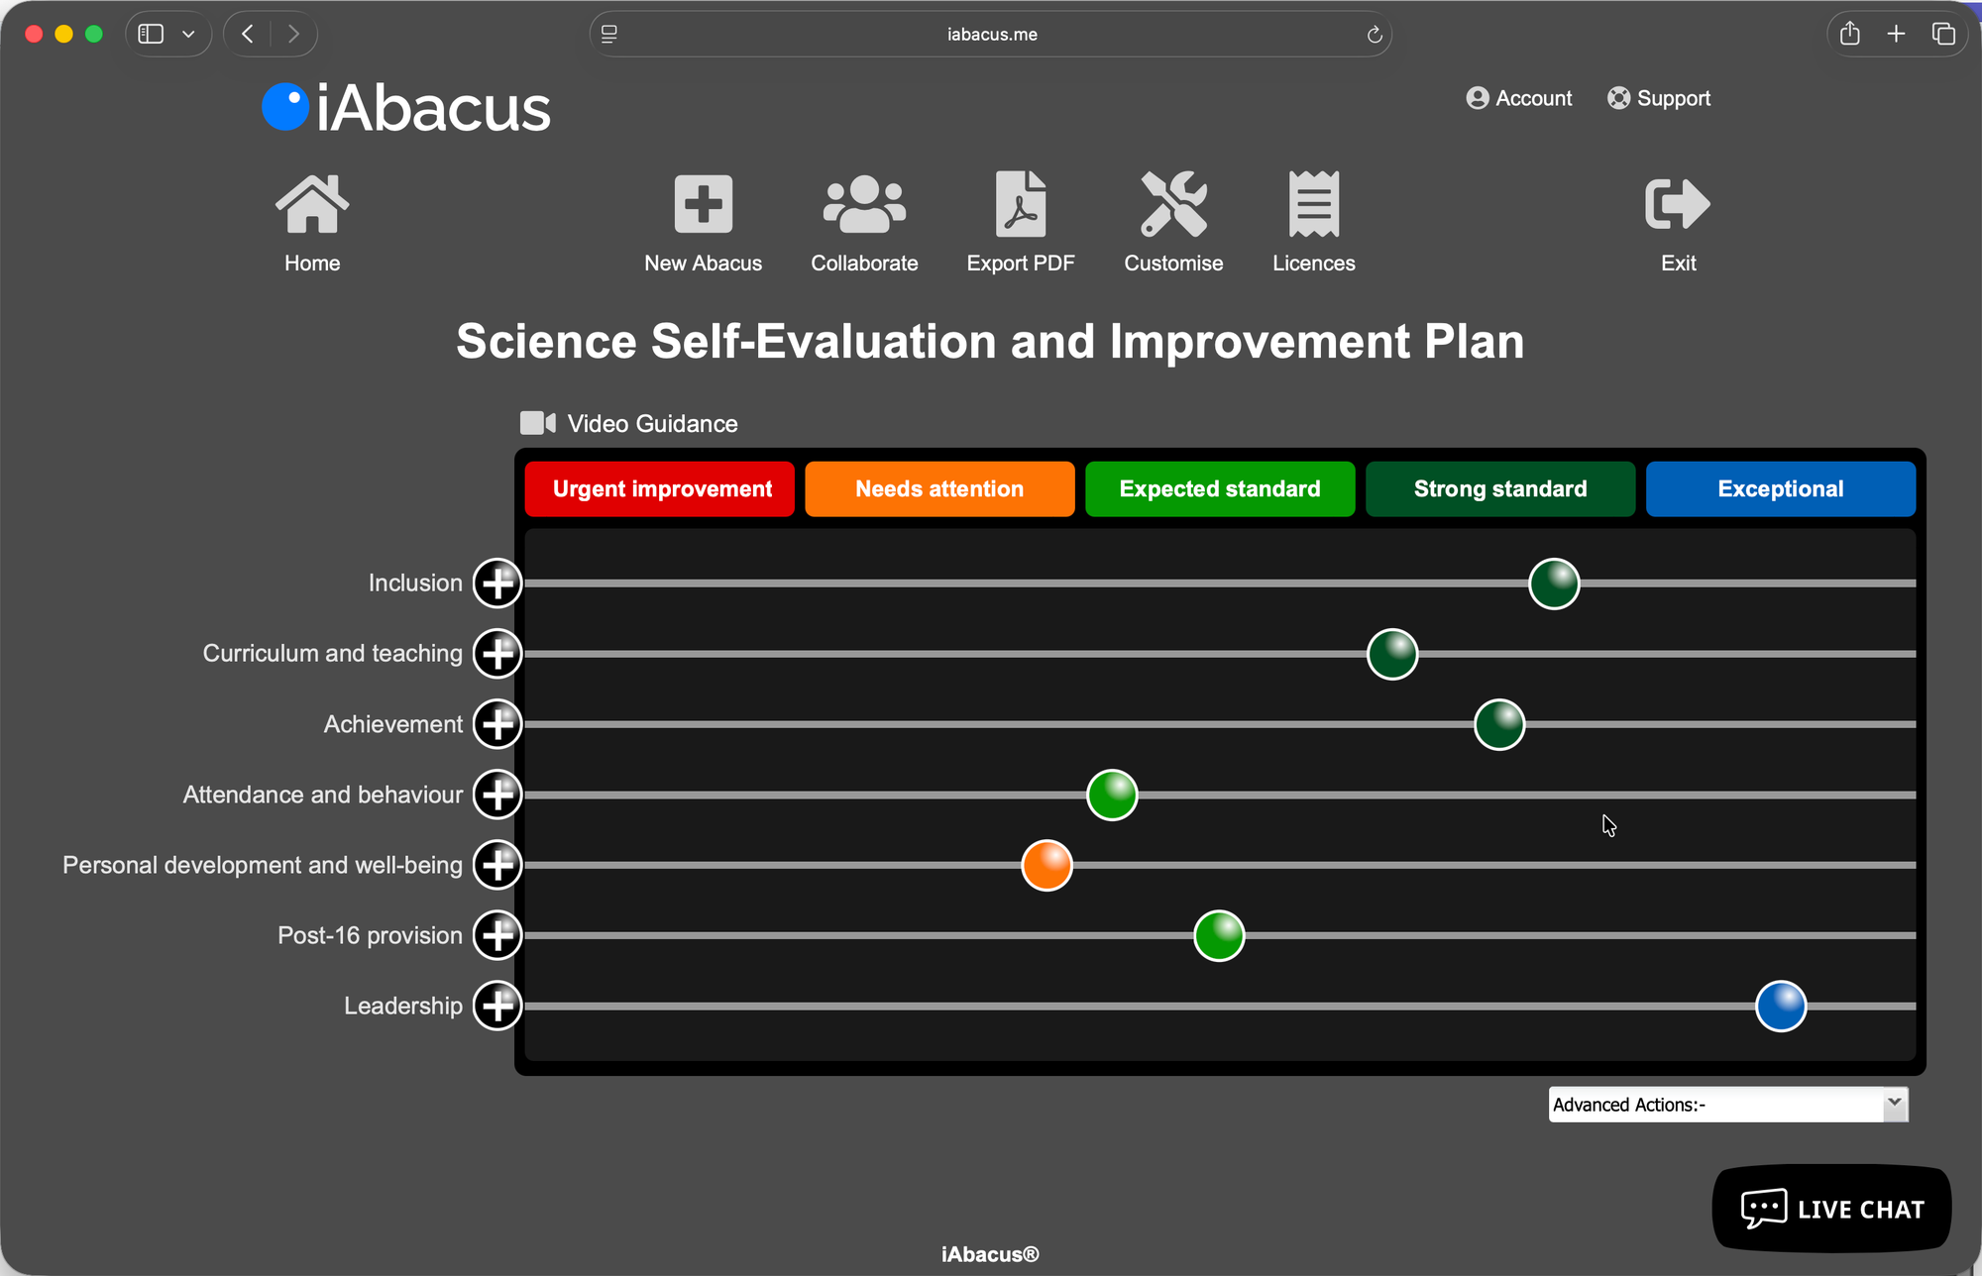1982x1276 pixels.
Task: Click the Urgent improvement red header
Action: pyautogui.click(x=660, y=489)
